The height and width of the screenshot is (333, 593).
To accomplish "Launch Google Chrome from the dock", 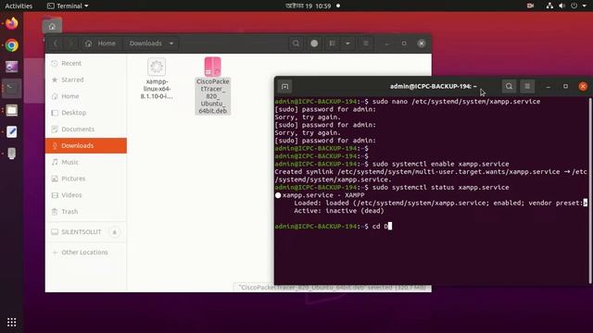I will click(x=12, y=45).
